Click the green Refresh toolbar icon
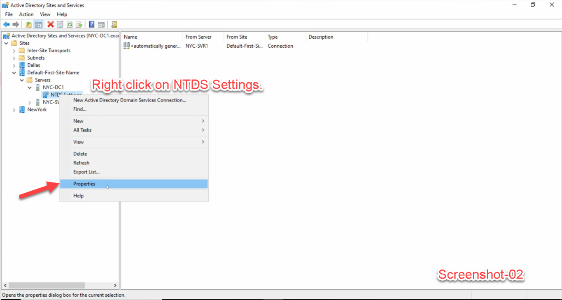The height and width of the screenshot is (300, 562). point(70,25)
